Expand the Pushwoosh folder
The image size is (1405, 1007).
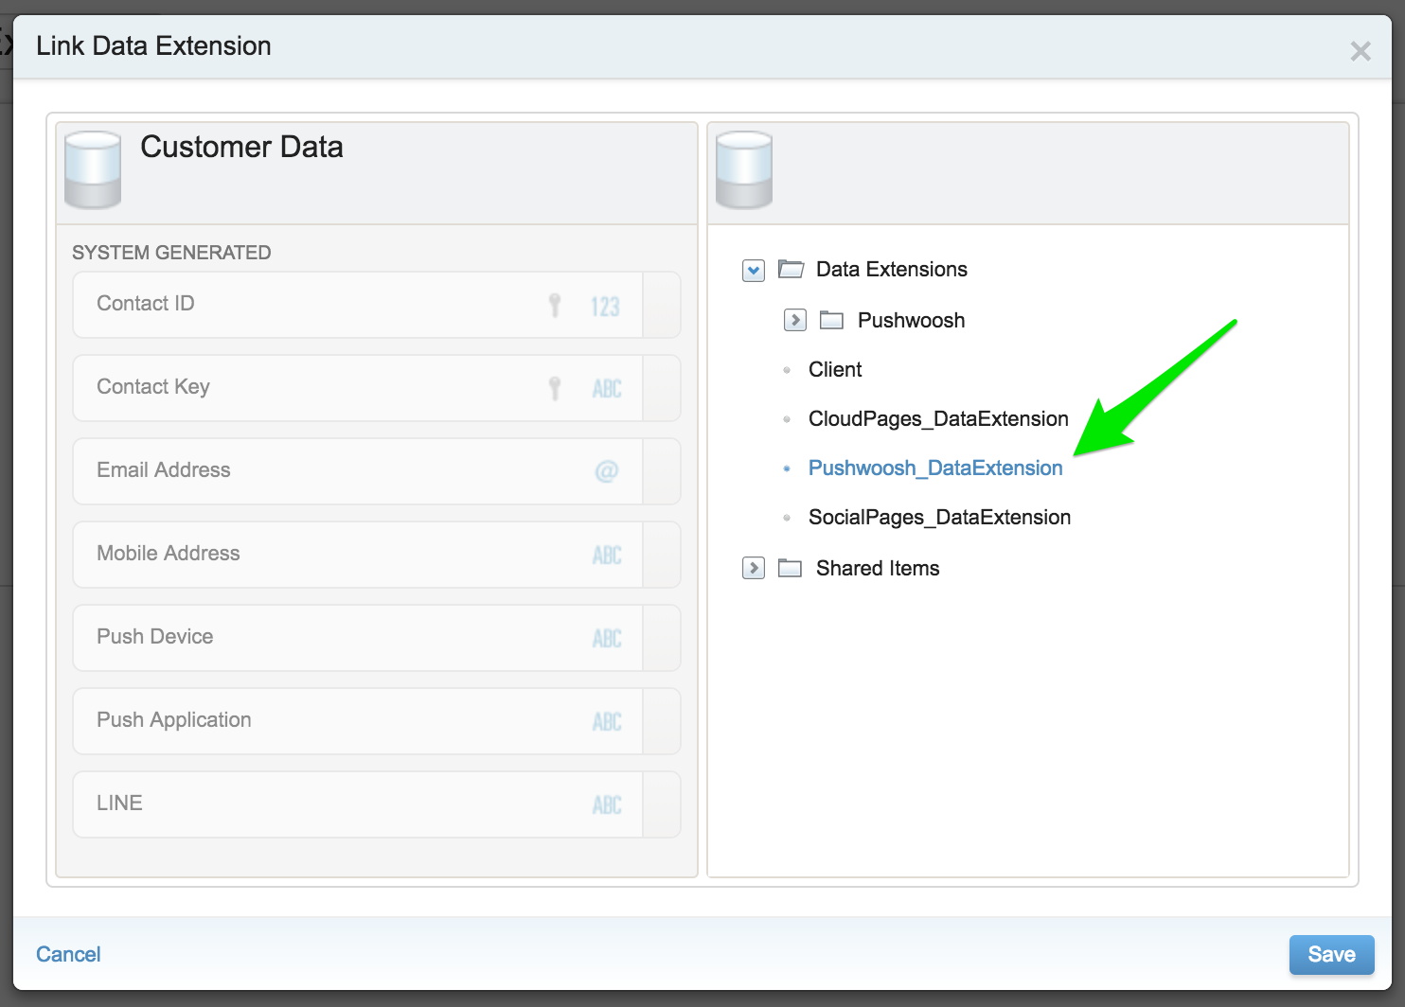click(x=795, y=320)
